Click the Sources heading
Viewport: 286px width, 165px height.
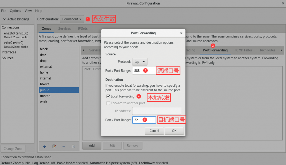(x=8, y=58)
